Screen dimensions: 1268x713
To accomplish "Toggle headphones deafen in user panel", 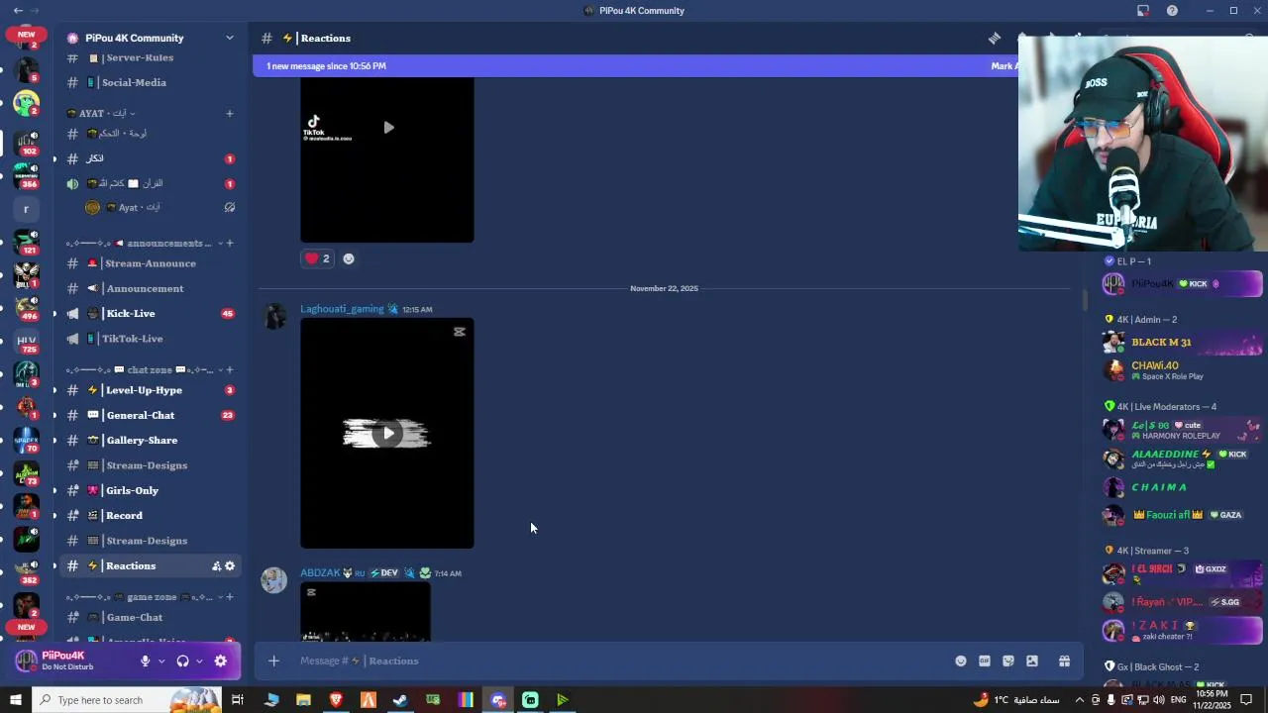I will click(182, 661).
